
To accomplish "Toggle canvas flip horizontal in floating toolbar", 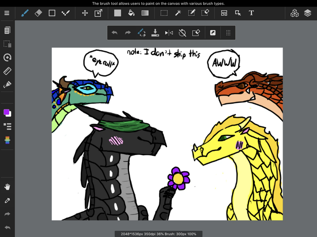I will click(x=169, y=33).
